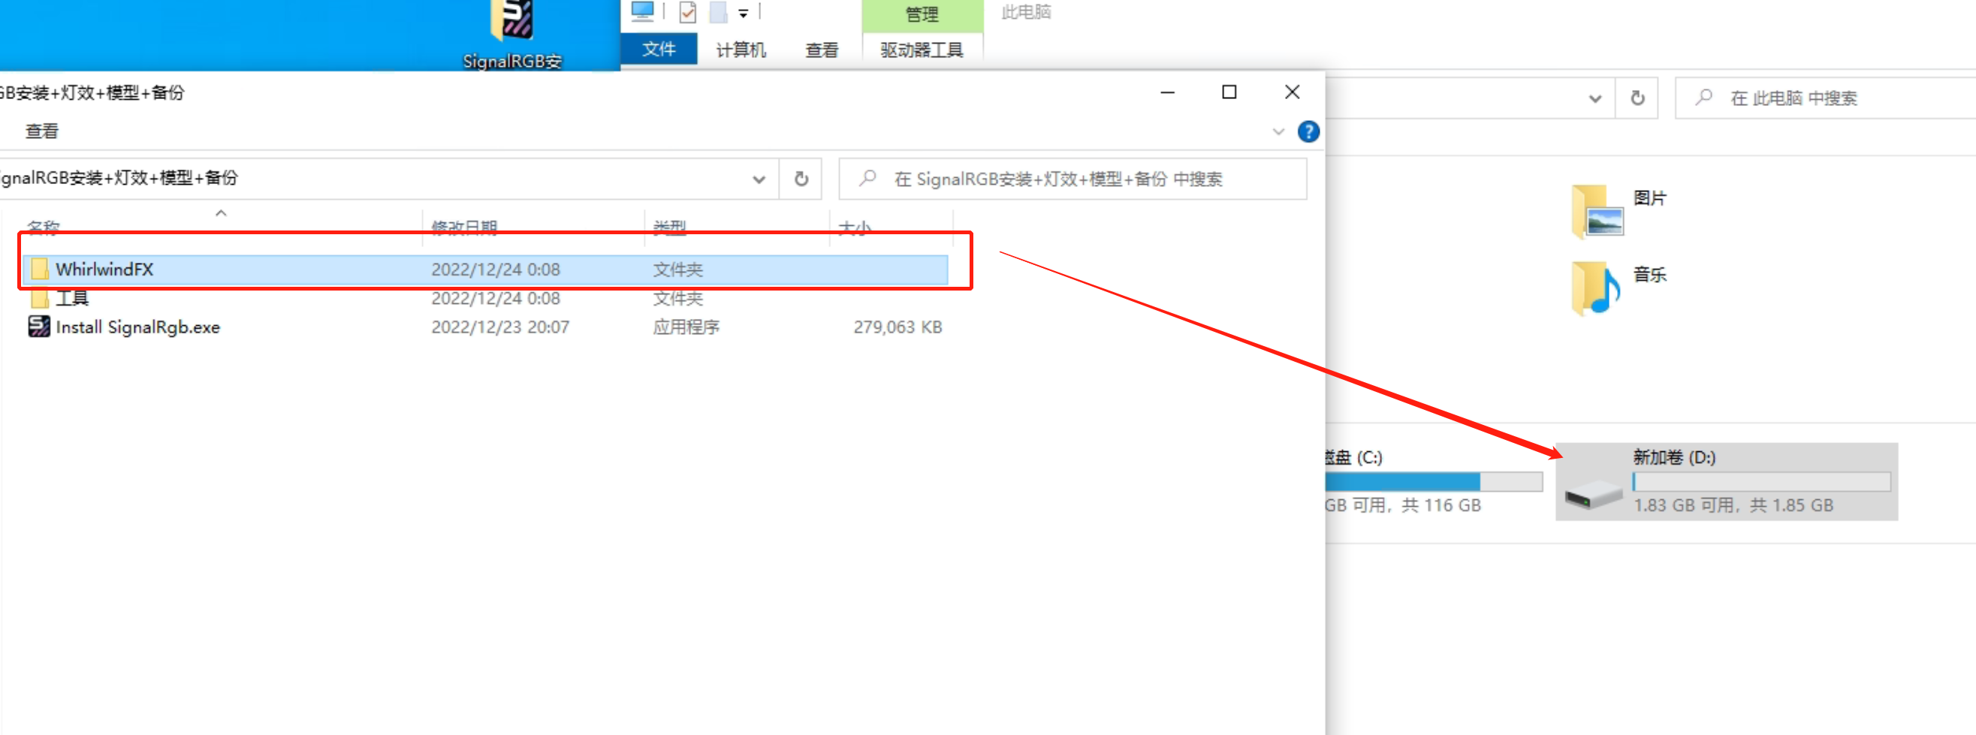Close the SignalRGB folder window
Viewport: 1976px width, 735px height.
(1292, 93)
